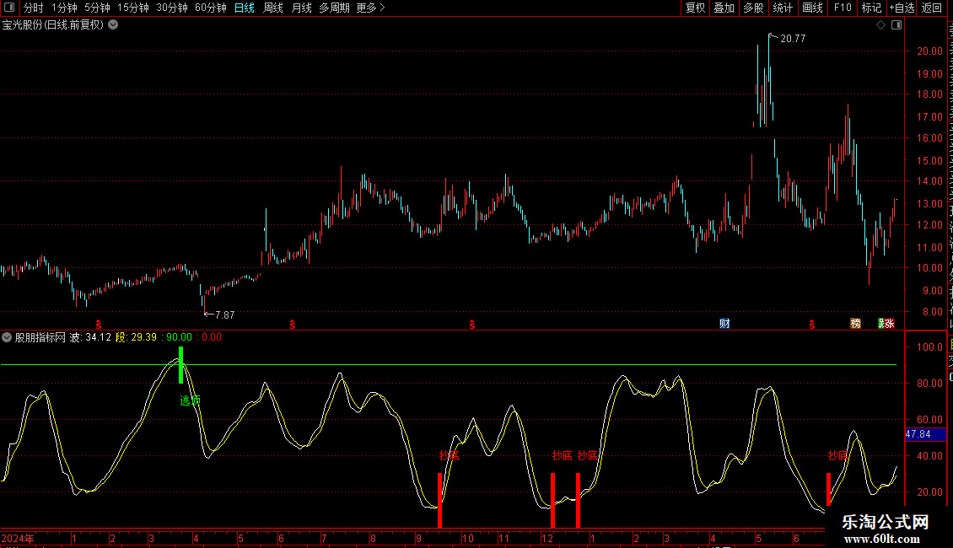
Task: Click the 叠加 overlay button
Action: click(x=724, y=8)
